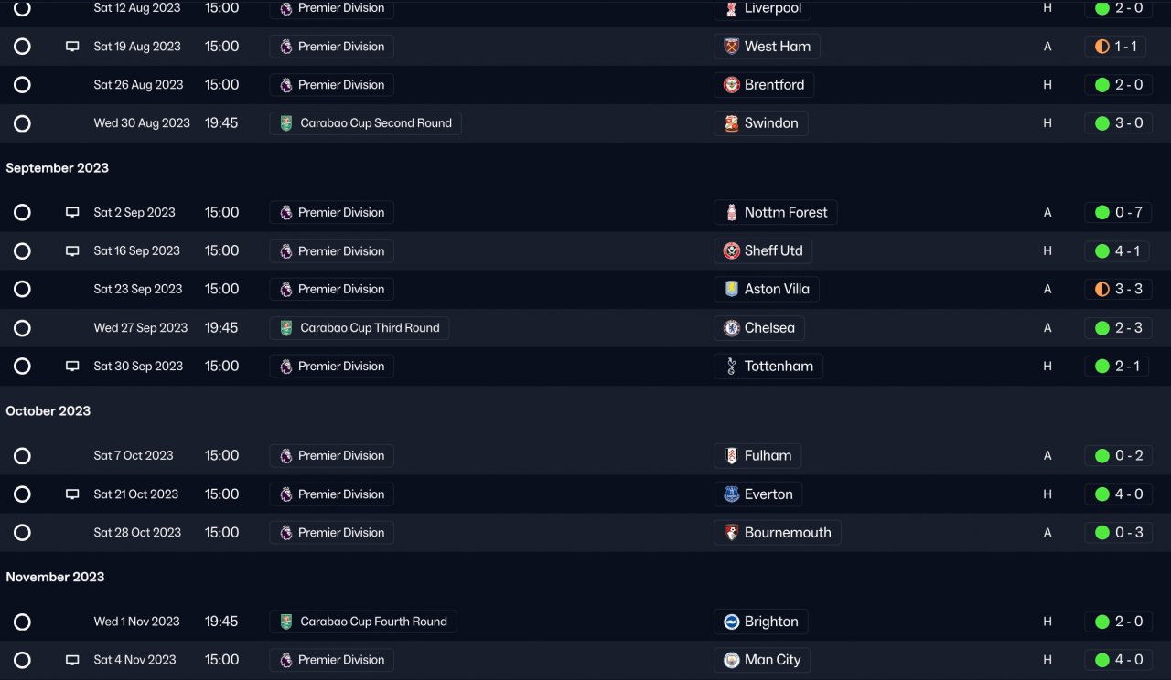Click the Chelsea club badge icon

pyautogui.click(x=731, y=328)
